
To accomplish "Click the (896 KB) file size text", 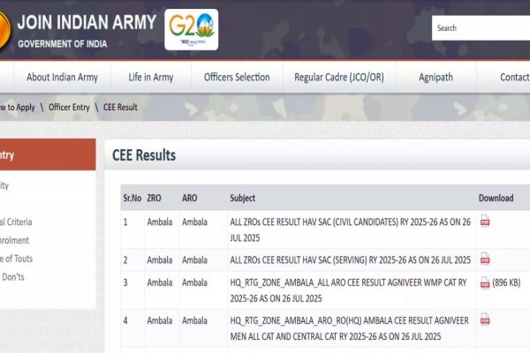I will 506,282.
